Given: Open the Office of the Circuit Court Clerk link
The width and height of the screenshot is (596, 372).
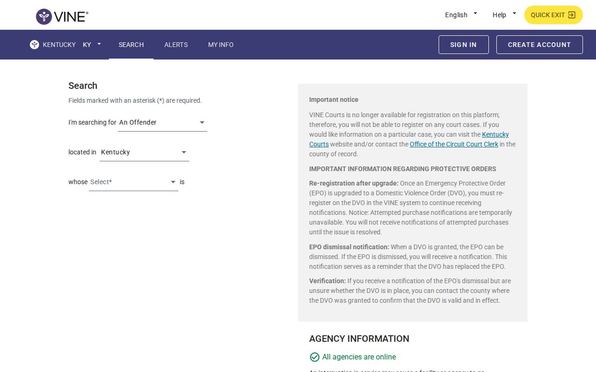Looking at the screenshot, I should click(454, 144).
